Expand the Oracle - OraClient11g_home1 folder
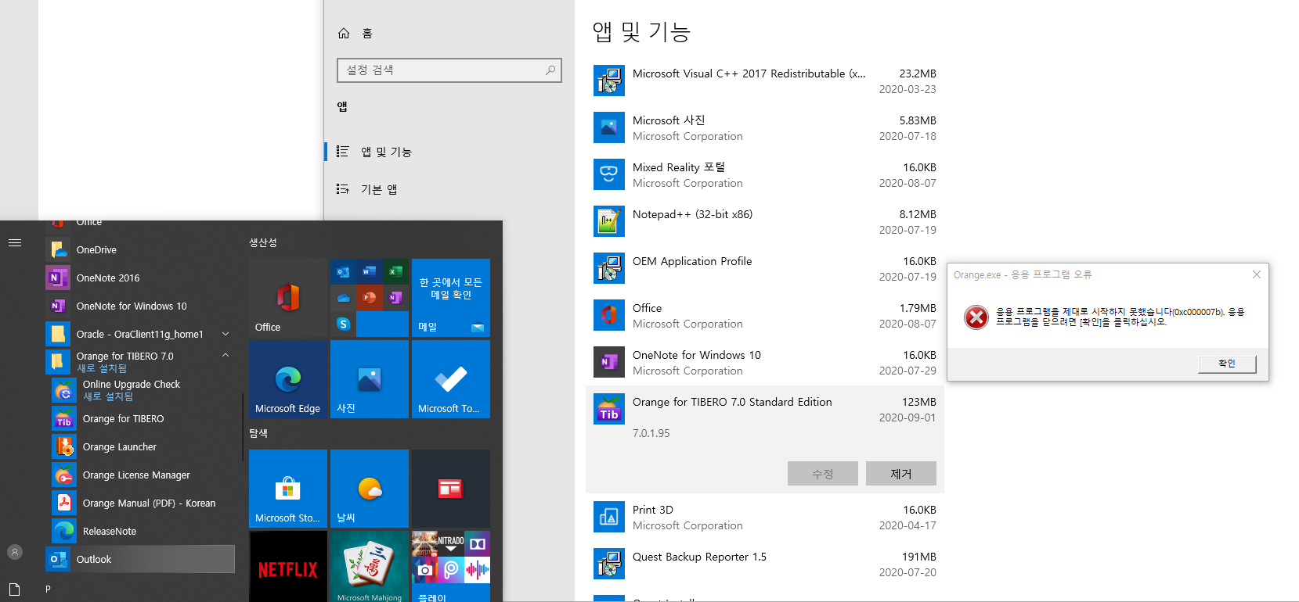 tap(226, 335)
